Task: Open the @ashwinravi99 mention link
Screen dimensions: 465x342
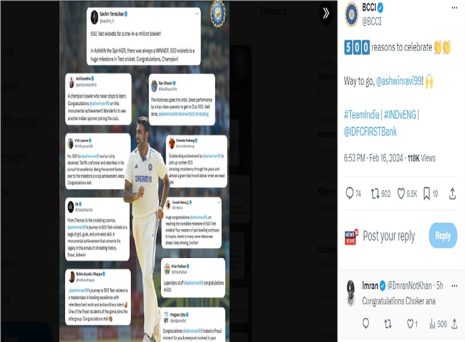Action: [399, 81]
